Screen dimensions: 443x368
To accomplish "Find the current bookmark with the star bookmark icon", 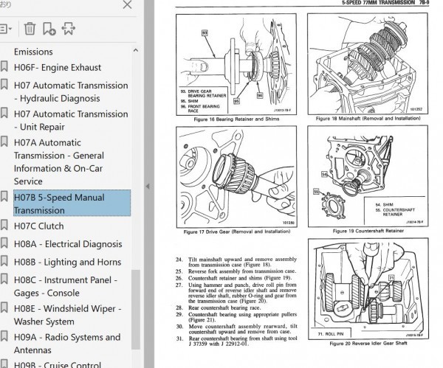I will click(x=68, y=29).
